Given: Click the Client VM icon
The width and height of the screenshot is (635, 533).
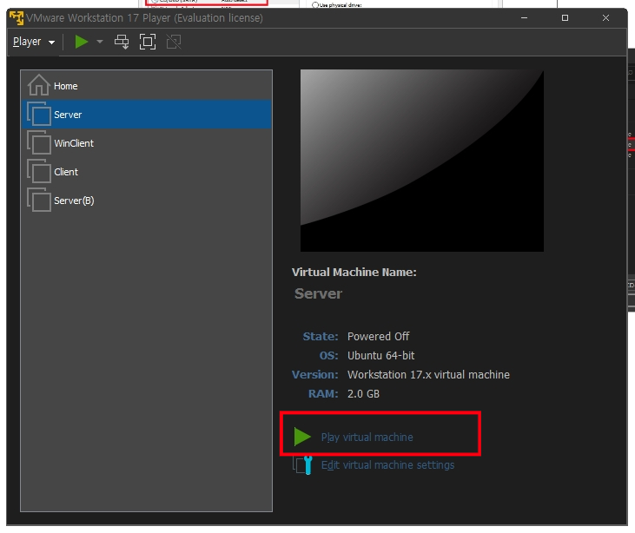Looking at the screenshot, I should point(39,171).
